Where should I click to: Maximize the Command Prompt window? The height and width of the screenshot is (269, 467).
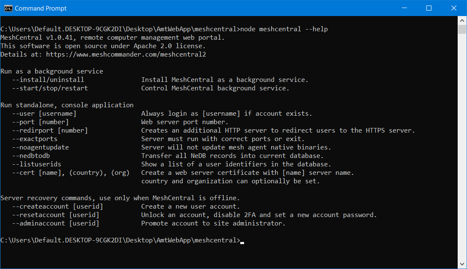(429, 8)
